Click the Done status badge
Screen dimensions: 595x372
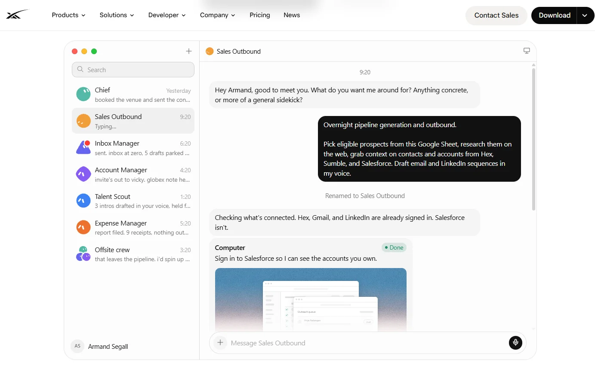[394, 247]
